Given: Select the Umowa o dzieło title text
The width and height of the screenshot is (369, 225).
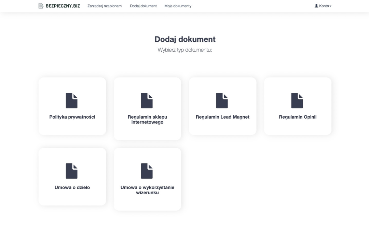Looking at the screenshot, I should click(x=72, y=187).
